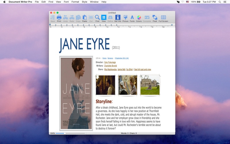Screen dimensions: 230x144
Task: Click the 124% zoom value
Action: coord(52,133)
